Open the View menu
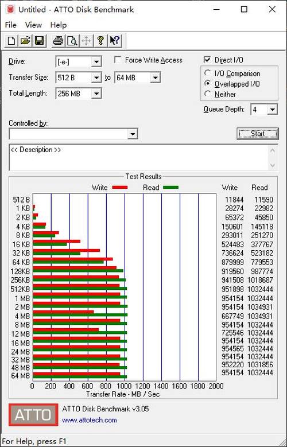 click(x=33, y=25)
